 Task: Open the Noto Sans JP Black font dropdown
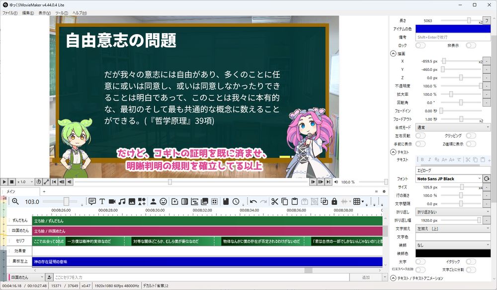click(x=449, y=178)
